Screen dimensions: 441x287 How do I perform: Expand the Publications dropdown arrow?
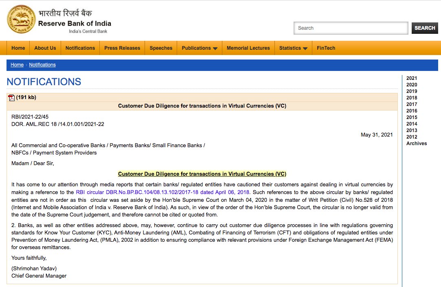click(x=215, y=49)
